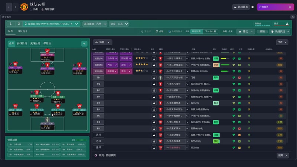Click the number 10 left winger shirt on pitch
The image size is (297, 167).
tap(15, 64)
